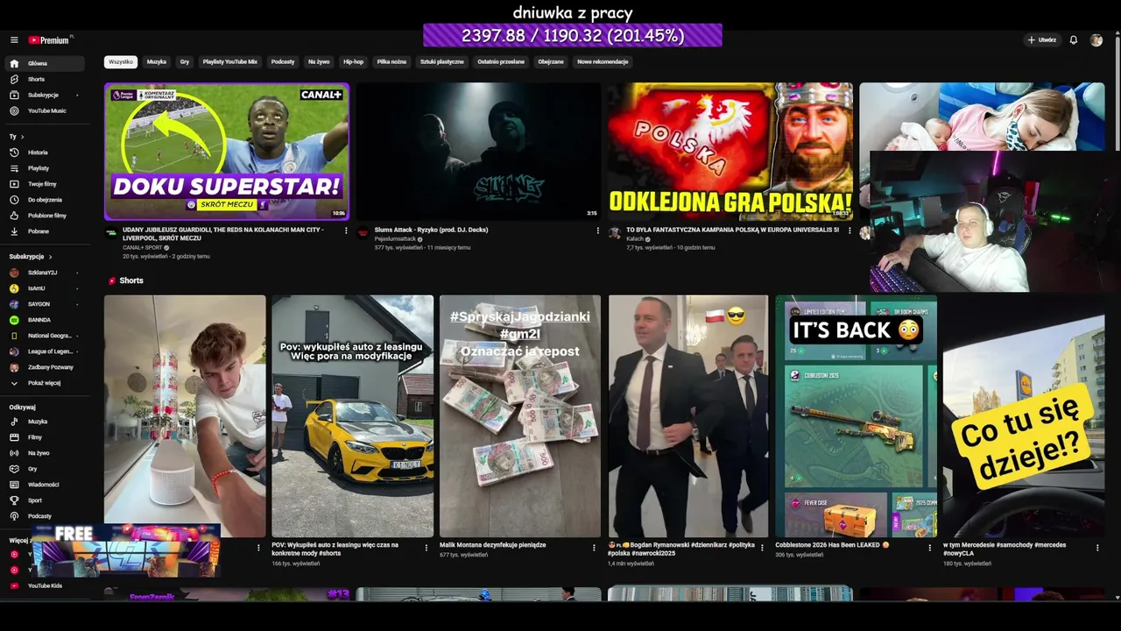Expand Pokaż więcej subscriptions list
1121x631 pixels.
click(x=44, y=383)
